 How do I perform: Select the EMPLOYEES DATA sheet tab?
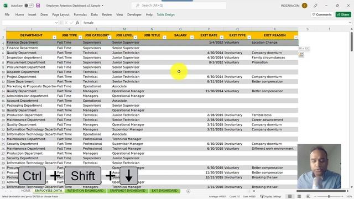(49, 191)
